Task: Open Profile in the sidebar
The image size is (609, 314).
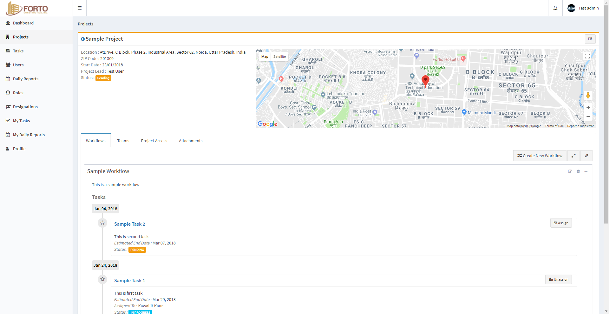Action: point(36,149)
